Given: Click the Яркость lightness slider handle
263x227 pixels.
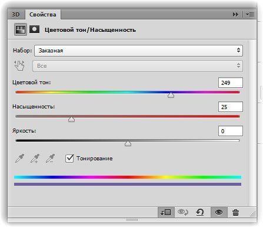Looking at the screenshot, I should (x=128, y=143).
